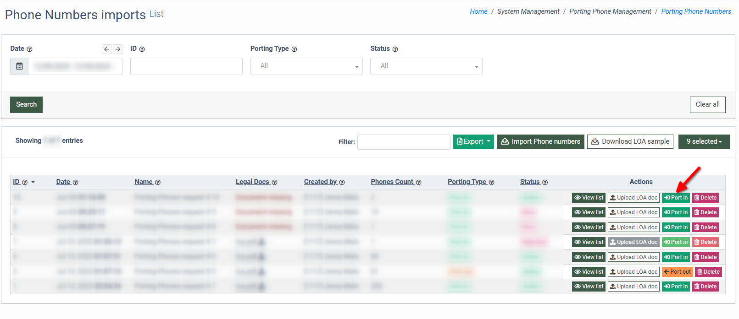Screen dimensions: 739x319
Task: Click the next date range arrow
Action: click(118, 49)
